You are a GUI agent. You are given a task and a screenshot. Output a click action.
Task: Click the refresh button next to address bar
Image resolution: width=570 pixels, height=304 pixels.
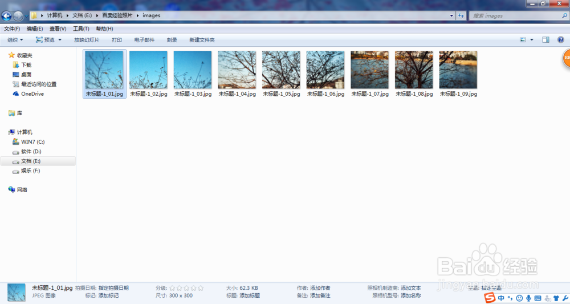461,15
